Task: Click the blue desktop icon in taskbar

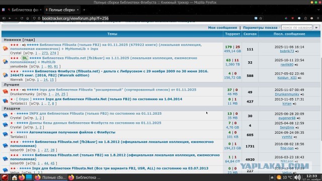Action: tap(29, 177)
